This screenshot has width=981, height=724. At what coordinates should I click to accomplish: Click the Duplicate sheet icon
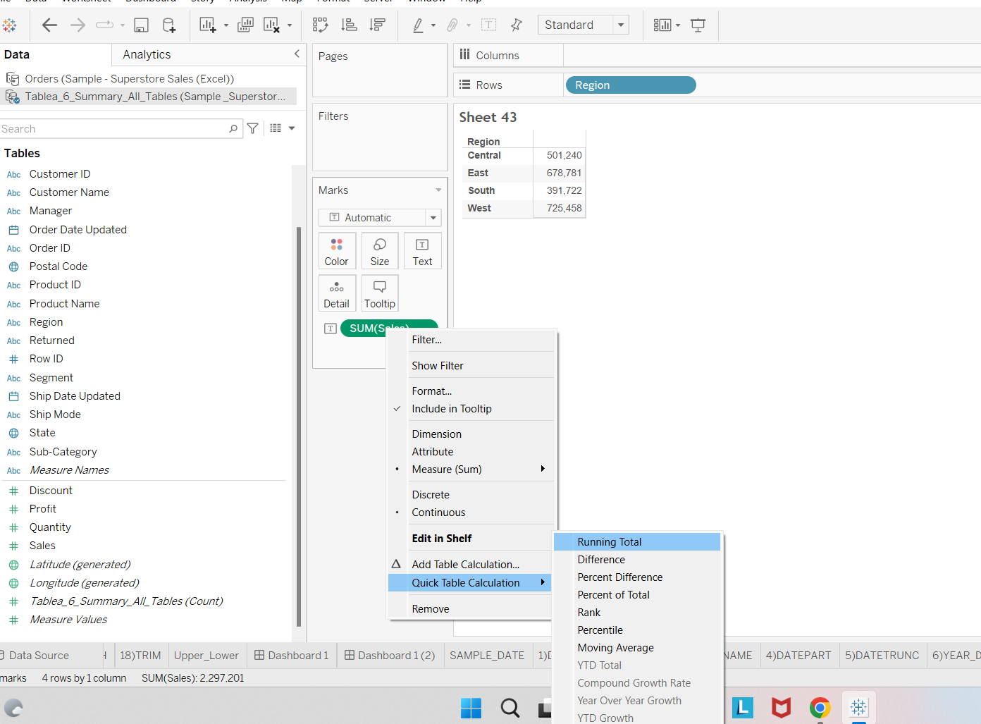pos(245,25)
